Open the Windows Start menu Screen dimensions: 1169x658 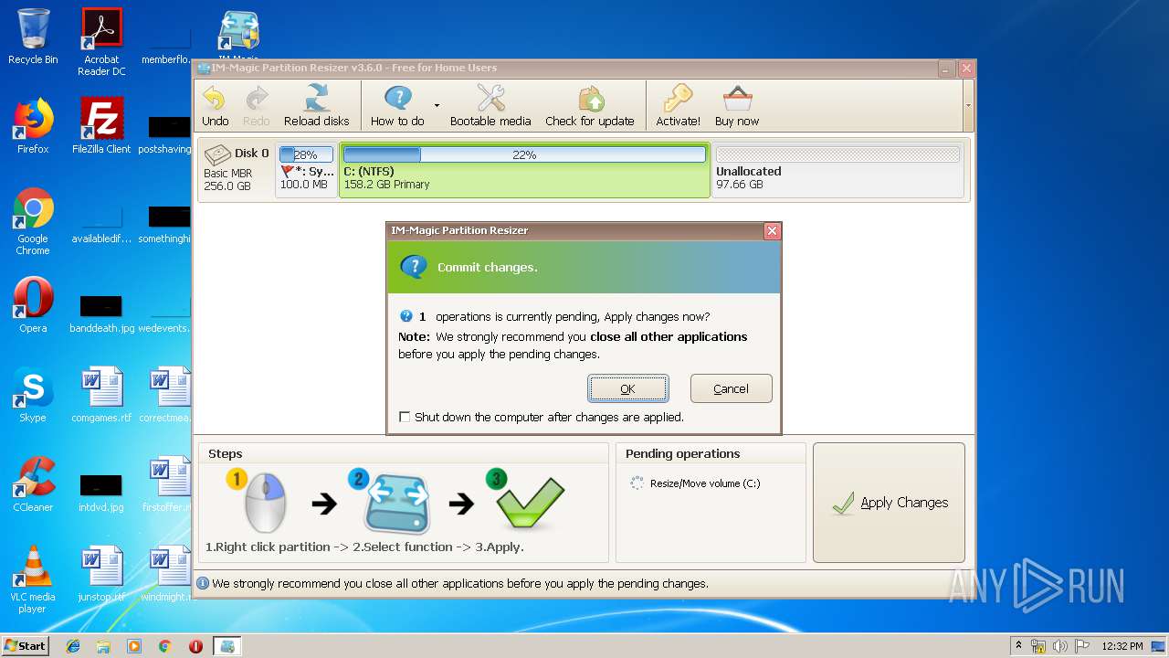[25, 645]
